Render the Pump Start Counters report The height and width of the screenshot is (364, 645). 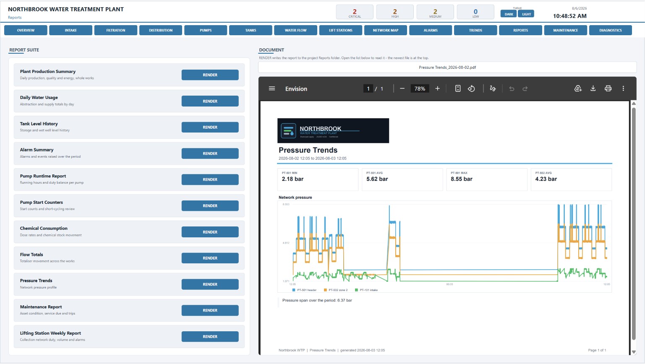(x=210, y=206)
